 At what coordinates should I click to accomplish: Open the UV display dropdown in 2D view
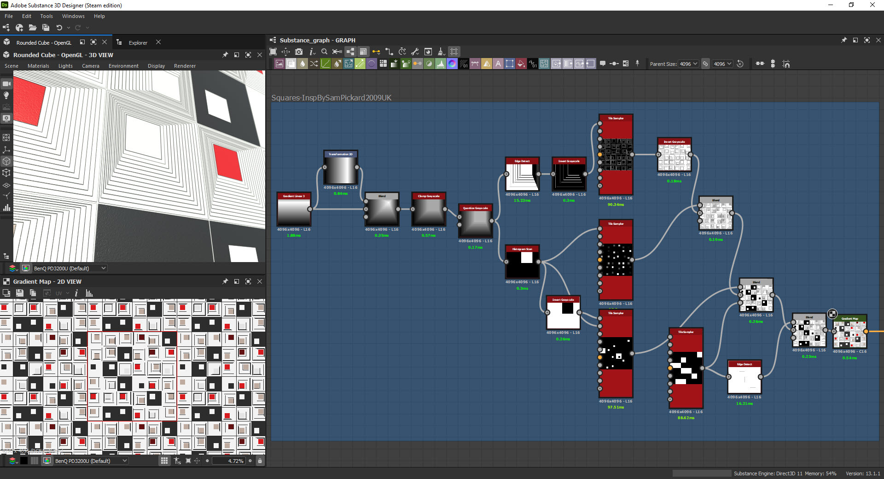pos(63,293)
